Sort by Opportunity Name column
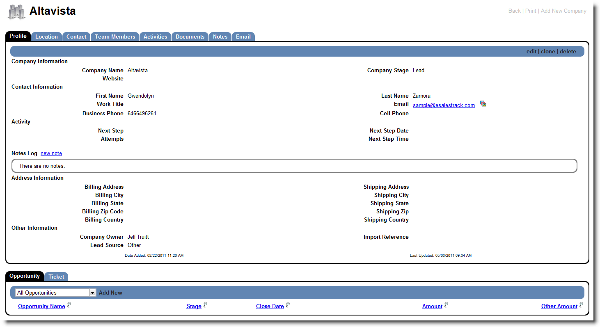The width and height of the screenshot is (600, 327). [x=41, y=306]
